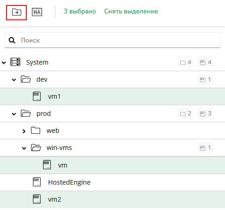Click 'Снять выделение' to clear selection

click(131, 11)
